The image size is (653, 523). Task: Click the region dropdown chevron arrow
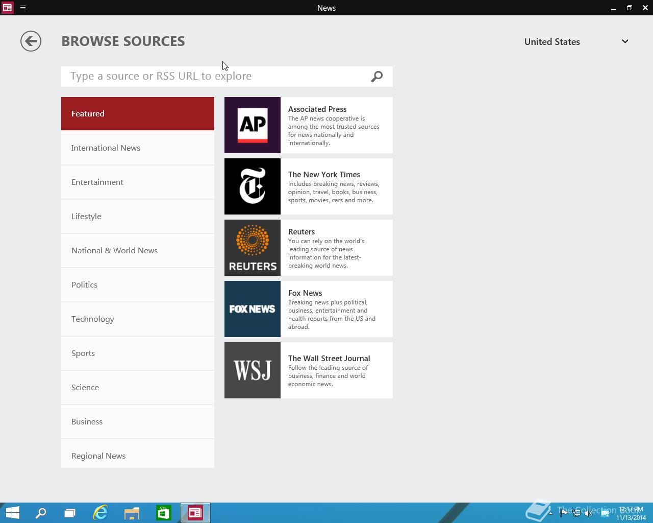[625, 41]
